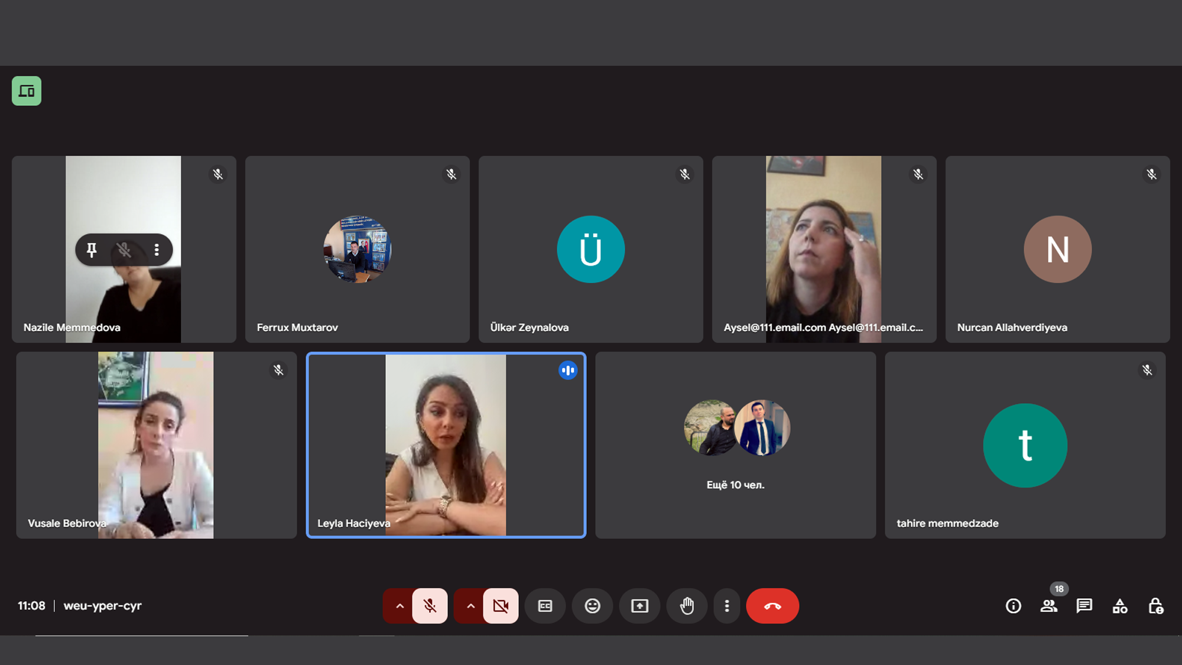Open the chat panel

pyautogui.click(x=1084, y=606)
